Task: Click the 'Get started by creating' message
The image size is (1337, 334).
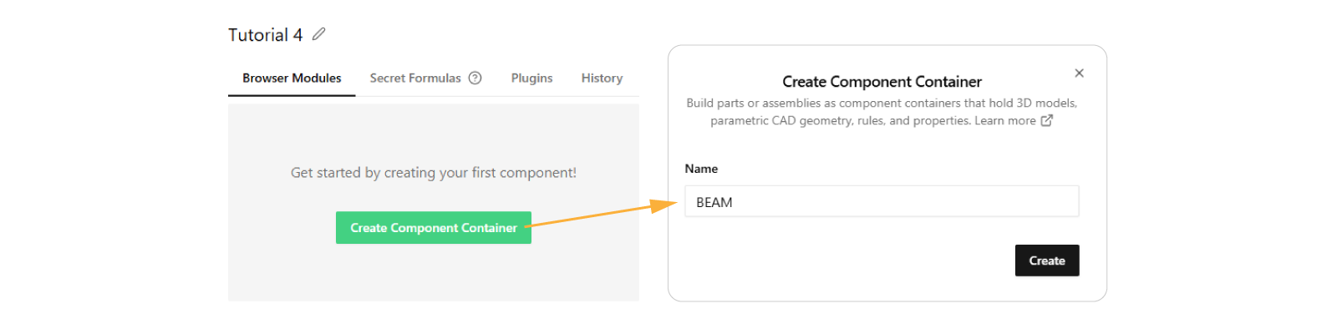Action: tap(433, 173)
